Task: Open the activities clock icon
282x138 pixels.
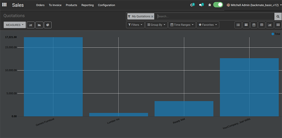Action: point(192,5)
